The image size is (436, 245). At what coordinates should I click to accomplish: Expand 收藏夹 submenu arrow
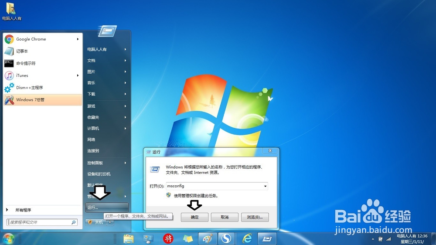(x=126, y=117)
